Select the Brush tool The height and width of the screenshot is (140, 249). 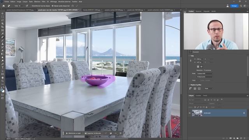pyautogui.click(x=2, y=40)
